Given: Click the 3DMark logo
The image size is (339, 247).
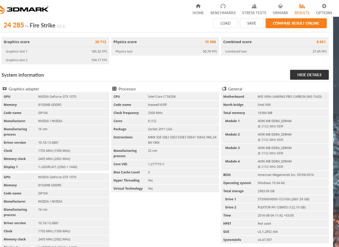Looking at the screenshot, I should point(24,9).
